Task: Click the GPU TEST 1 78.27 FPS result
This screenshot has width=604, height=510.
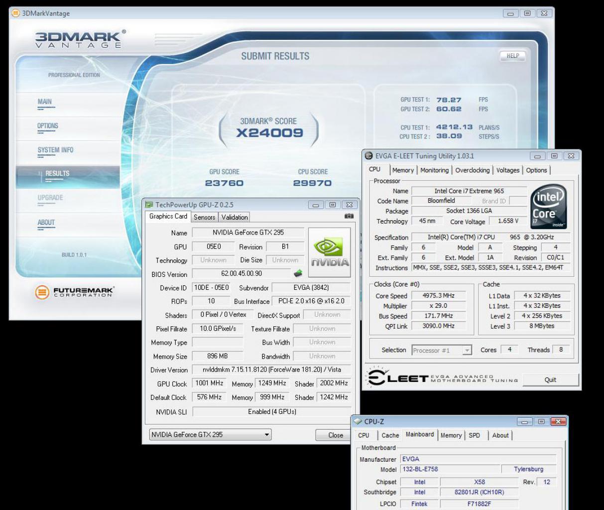Action: [449, 100]
